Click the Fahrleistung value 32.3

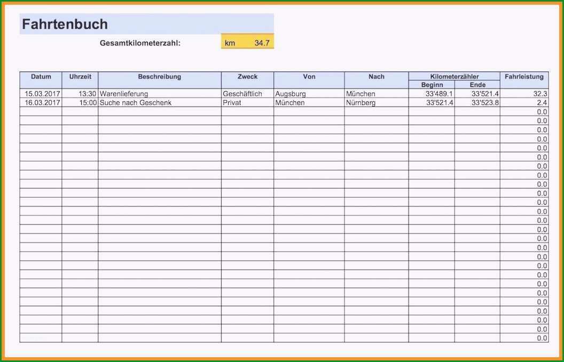click(524, 94)
